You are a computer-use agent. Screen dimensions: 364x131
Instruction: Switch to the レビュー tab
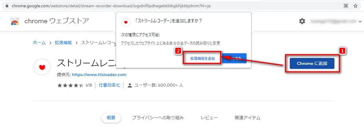[x=209, y=118]
